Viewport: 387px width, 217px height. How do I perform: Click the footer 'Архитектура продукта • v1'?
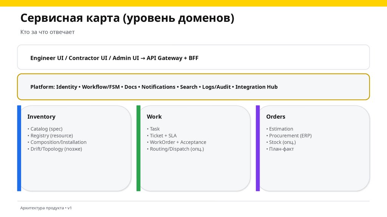click(x=46, y=208)
